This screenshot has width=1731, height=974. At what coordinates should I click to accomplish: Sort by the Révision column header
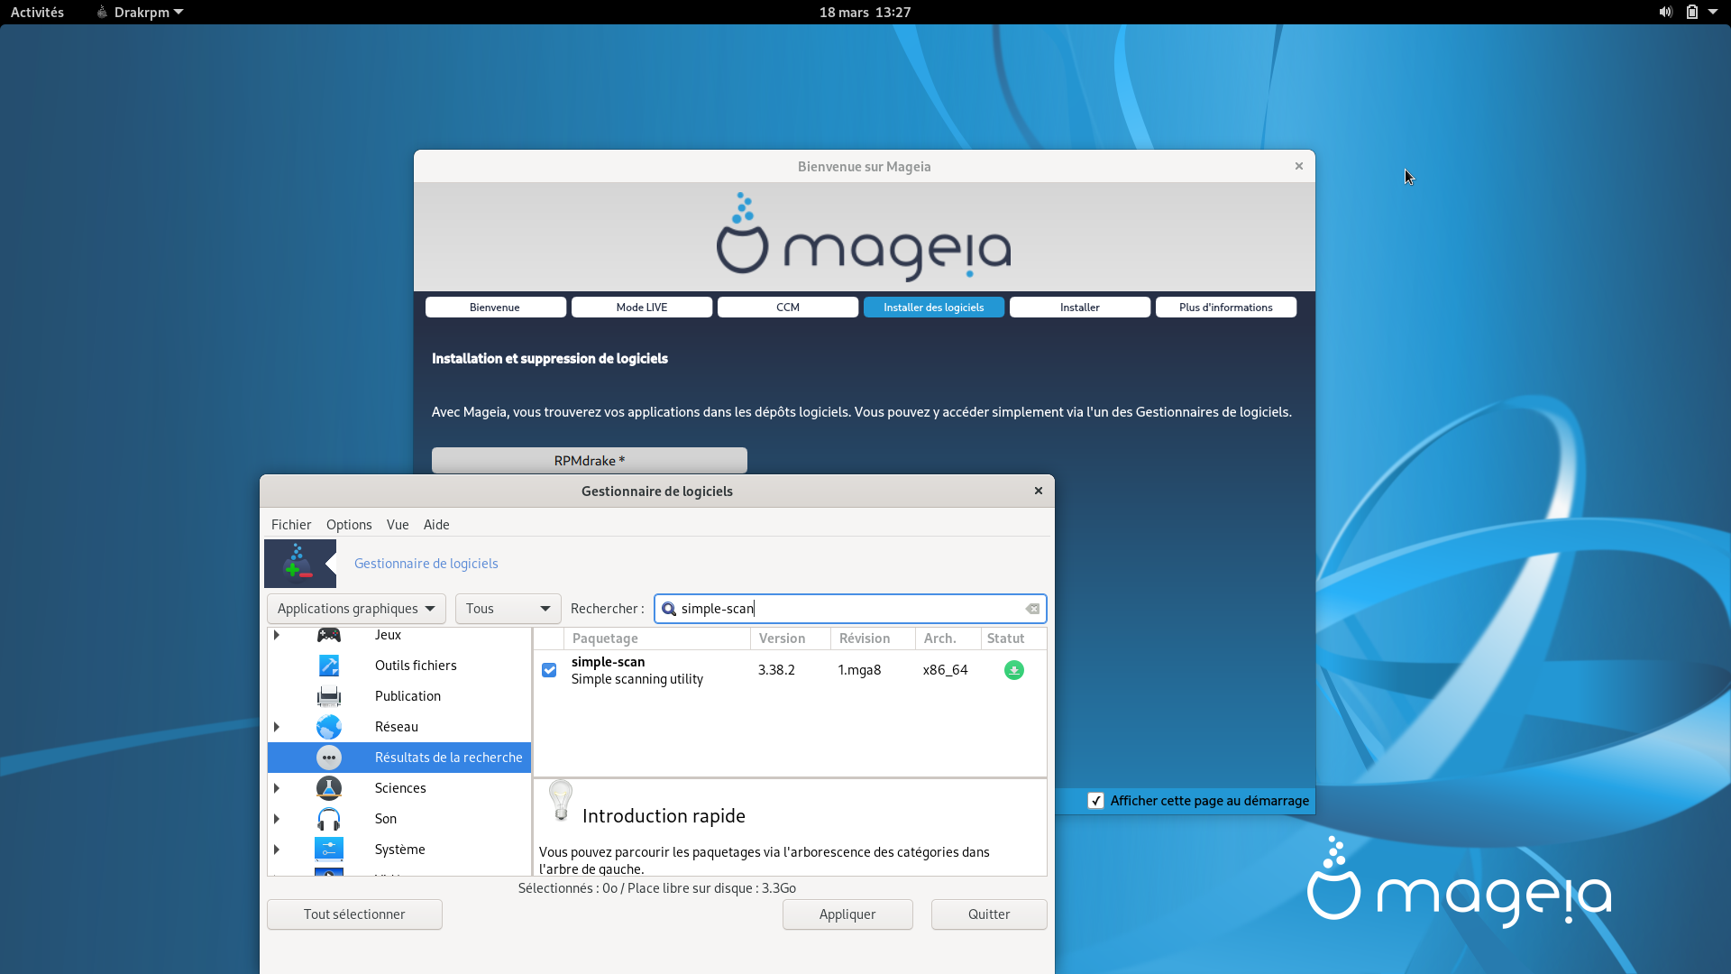point(873,639)
